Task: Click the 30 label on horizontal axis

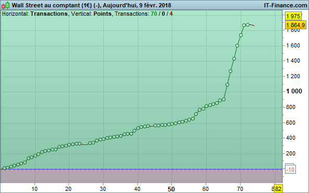Action: 103,189
